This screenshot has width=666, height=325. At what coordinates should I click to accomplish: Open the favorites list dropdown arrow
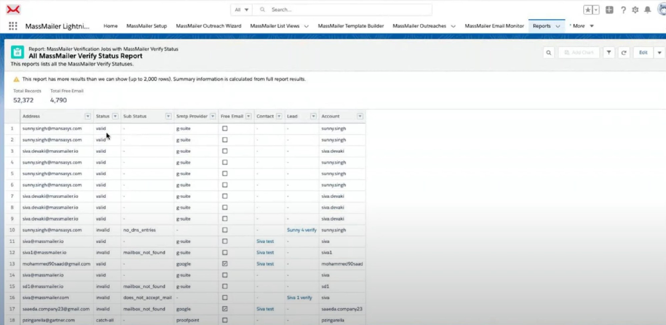(x=596, y=10)
